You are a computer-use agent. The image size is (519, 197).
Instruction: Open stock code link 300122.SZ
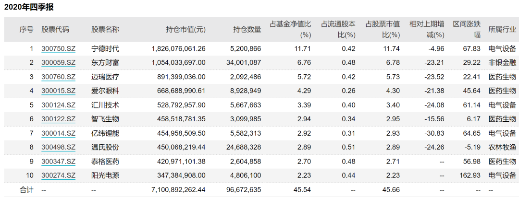(x=59, y=119)
